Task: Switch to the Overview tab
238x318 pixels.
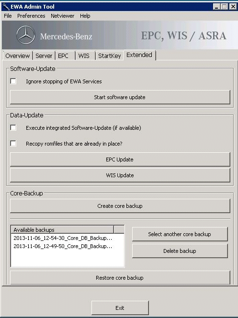Action: click(x=18, y=56)
